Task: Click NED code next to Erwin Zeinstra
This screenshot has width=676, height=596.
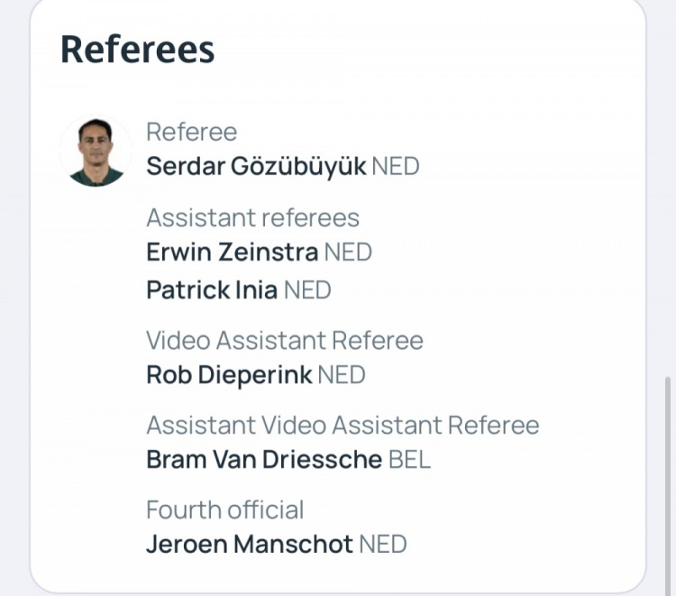Action: point(348,252)
